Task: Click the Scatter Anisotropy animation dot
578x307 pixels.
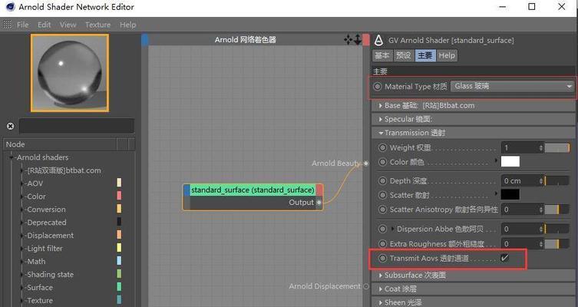Action: coord(382,210)
